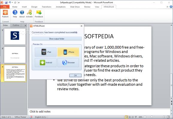The image size is (173, 119).
Task: Select slide 2 thumbnail
Action: coord(15,55)
